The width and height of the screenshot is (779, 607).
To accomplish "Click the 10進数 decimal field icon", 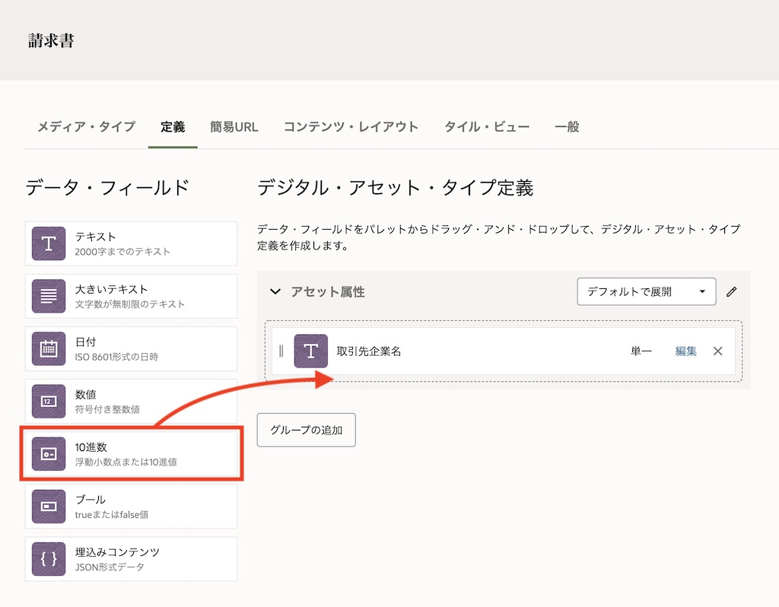I will 49,454.
